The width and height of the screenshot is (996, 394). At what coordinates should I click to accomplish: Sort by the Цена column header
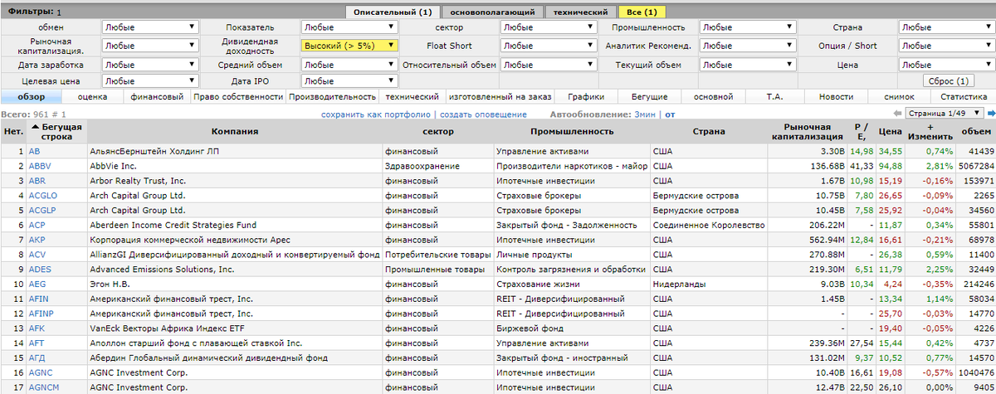pos(890,131)
